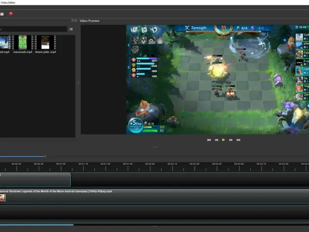
Task: Click the red Export Video button
Action: coord(11,14)
